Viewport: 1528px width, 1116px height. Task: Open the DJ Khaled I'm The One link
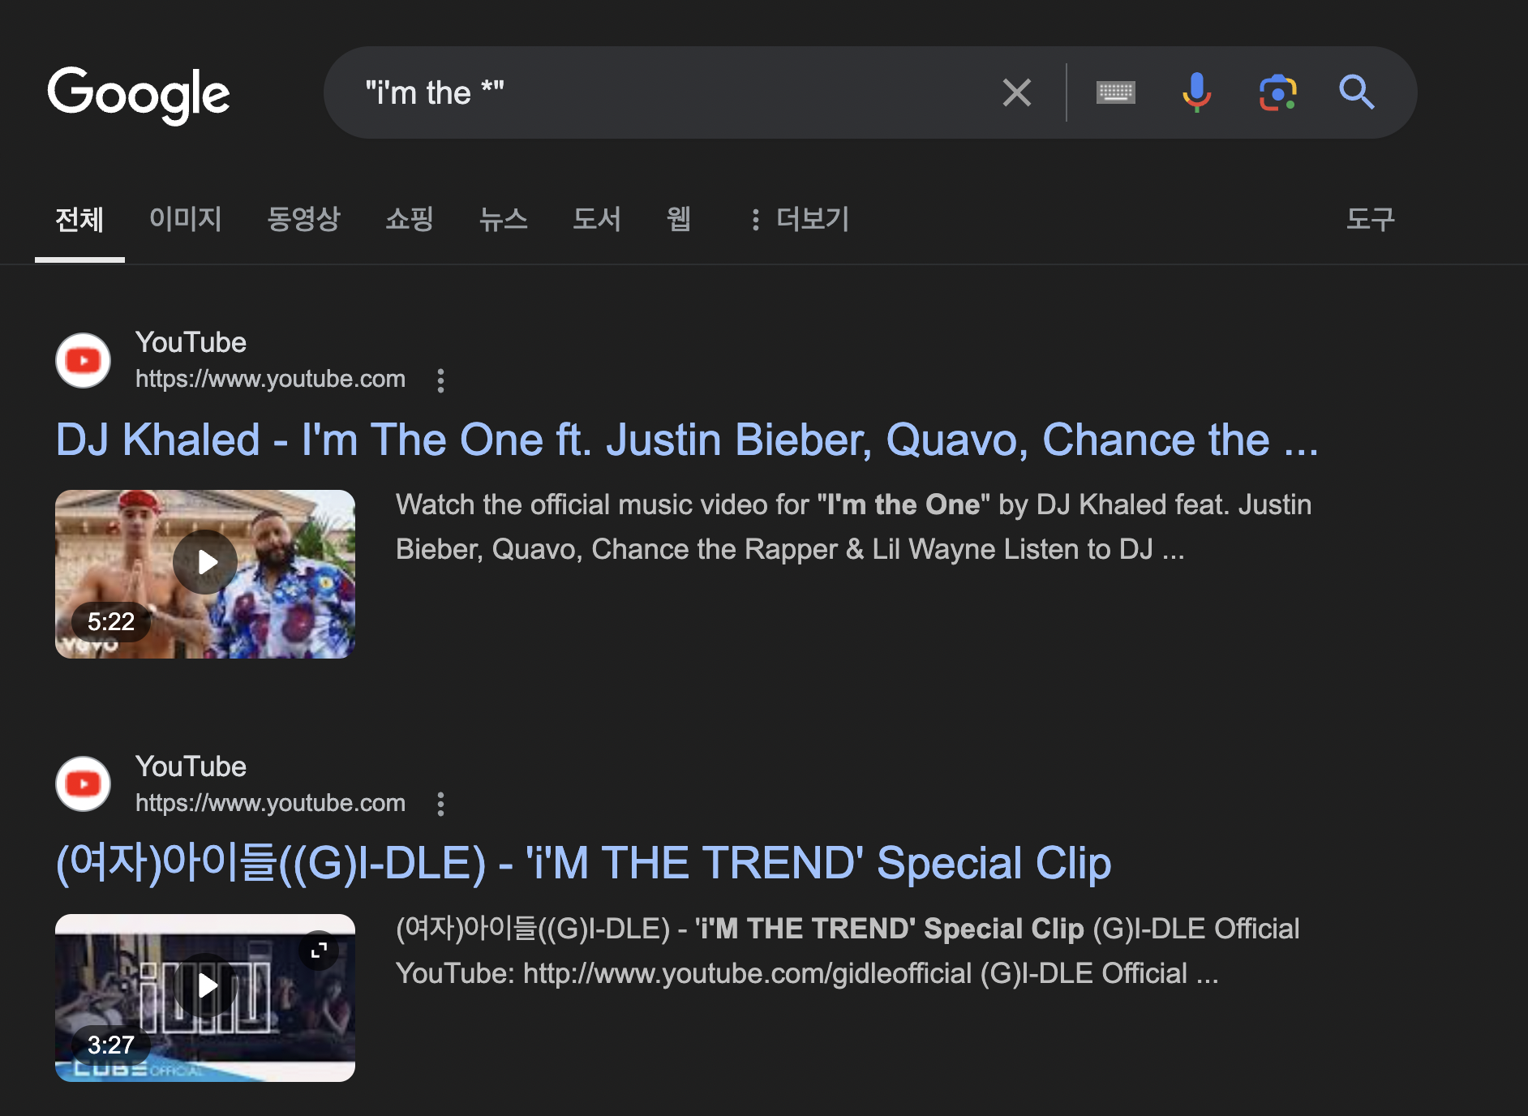tap(687, 440)
